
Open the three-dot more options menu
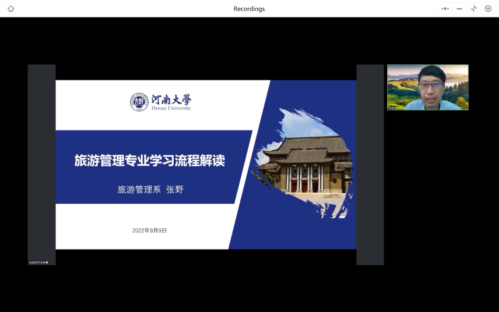click(445, 9)
